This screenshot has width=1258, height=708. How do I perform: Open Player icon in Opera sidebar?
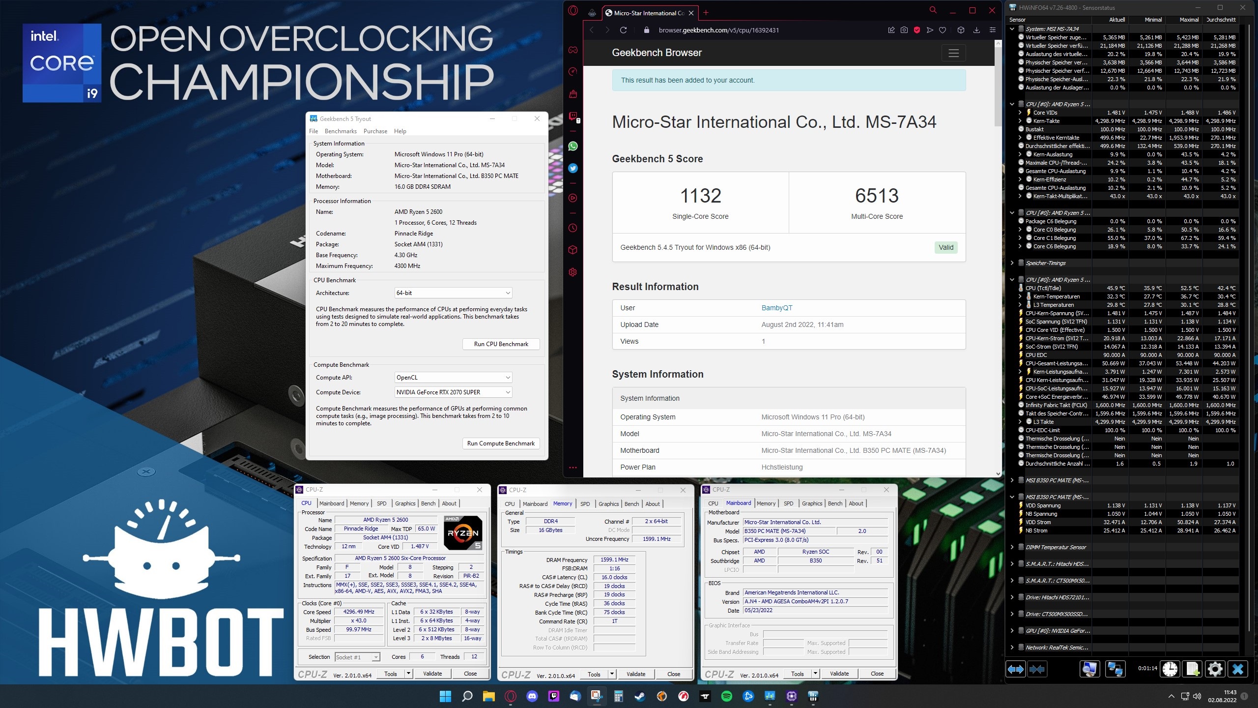pos(573,198)
